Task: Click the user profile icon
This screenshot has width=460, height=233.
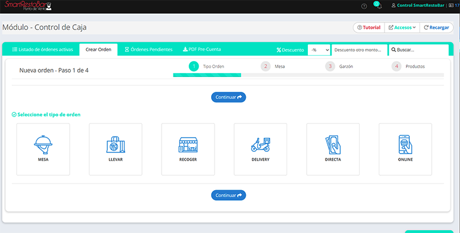Action: click(x=393, y=5)
